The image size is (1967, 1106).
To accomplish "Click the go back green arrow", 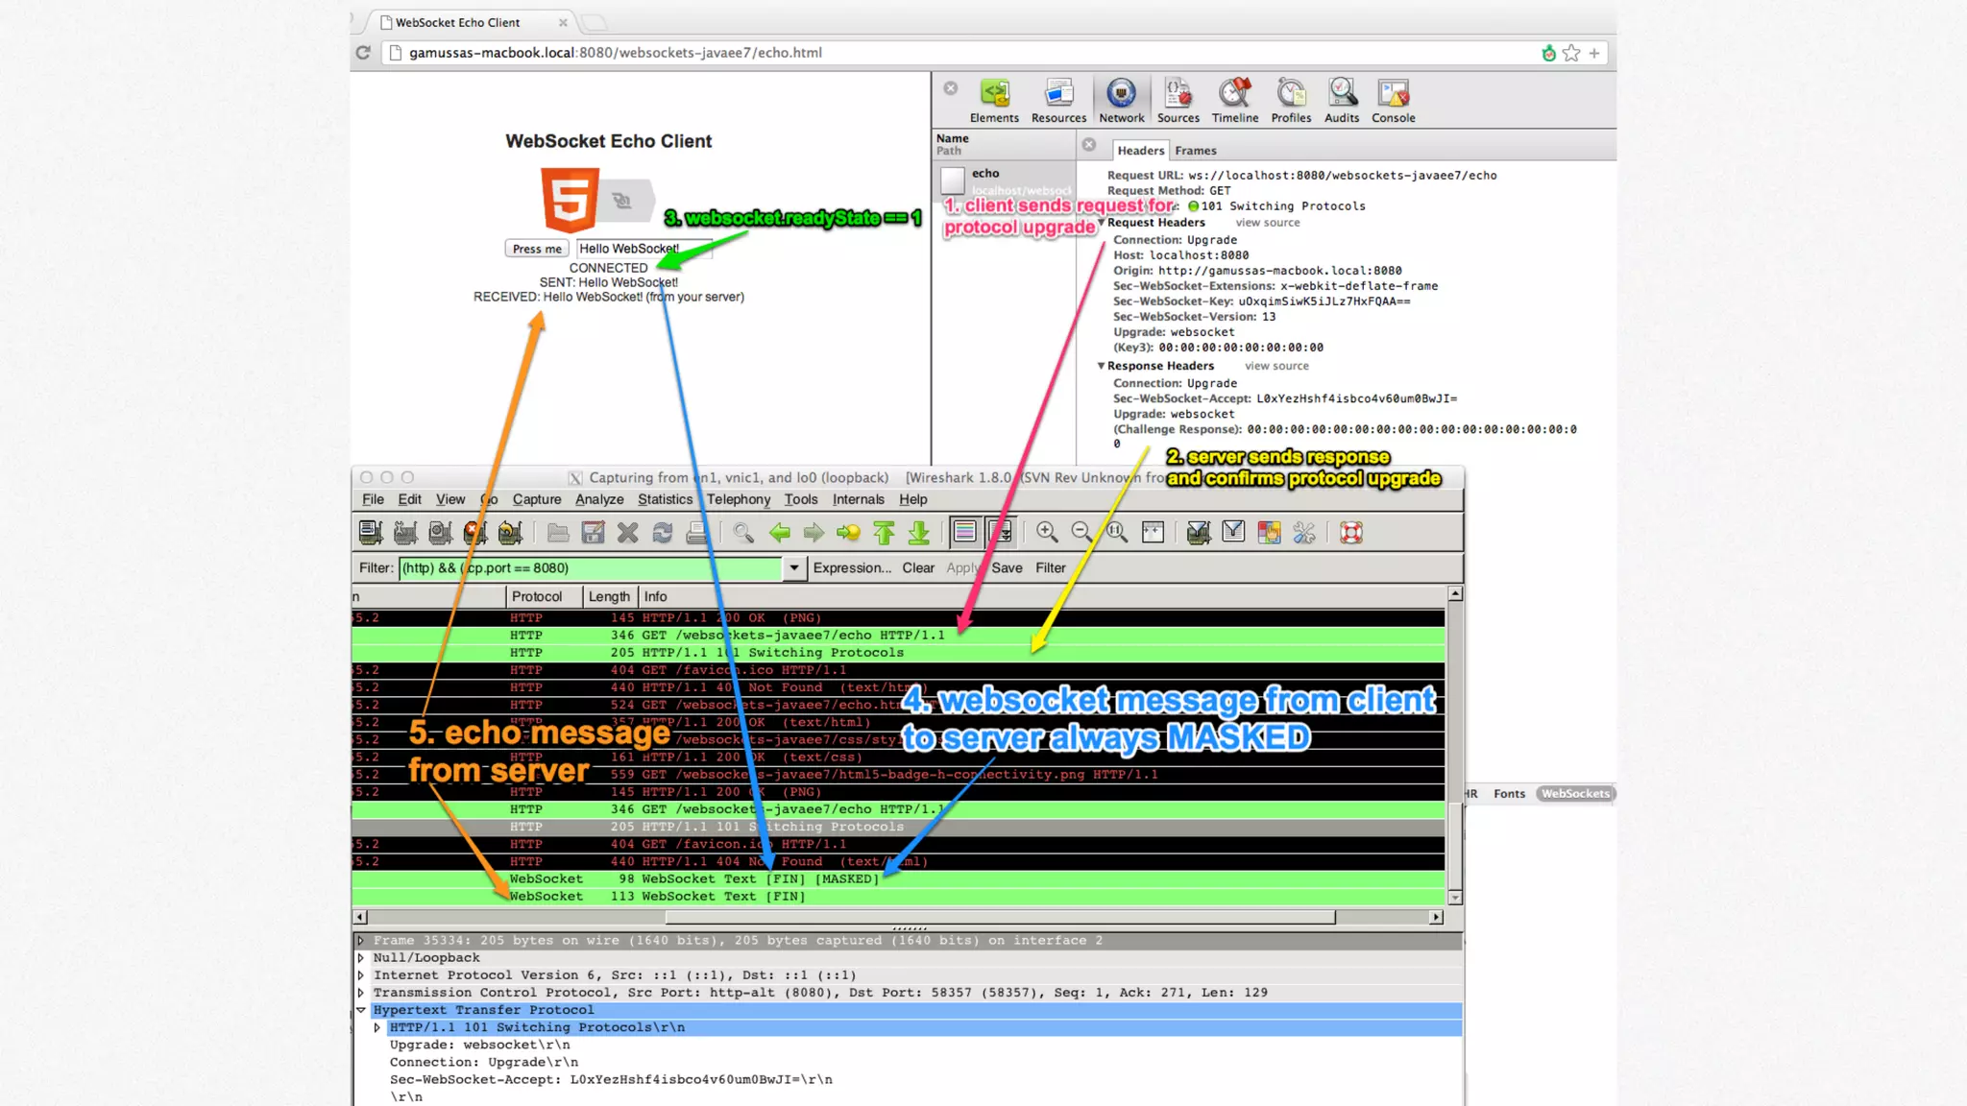I will pyautogui.click(x=779, y=532).
